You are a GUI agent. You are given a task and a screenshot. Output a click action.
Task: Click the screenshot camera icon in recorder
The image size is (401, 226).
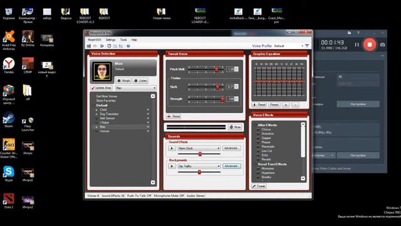click(x=382, y=45)
